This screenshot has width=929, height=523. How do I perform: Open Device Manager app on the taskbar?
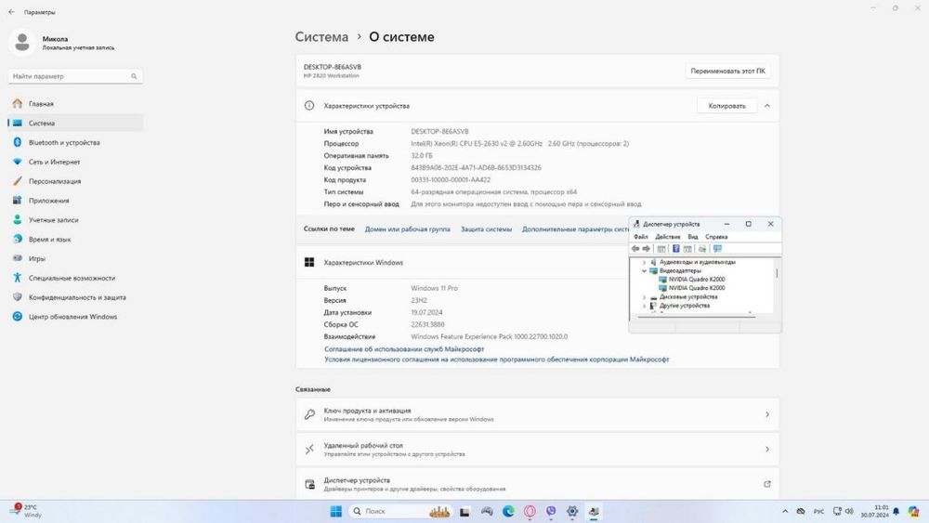coord(594,511)
